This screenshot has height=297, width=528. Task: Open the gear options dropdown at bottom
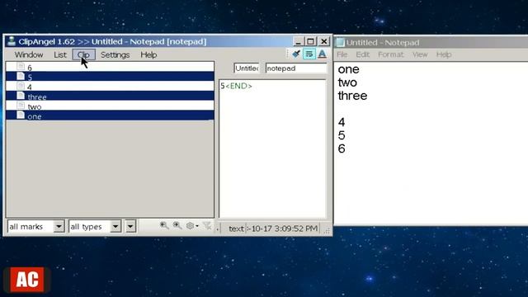[192, 225]
